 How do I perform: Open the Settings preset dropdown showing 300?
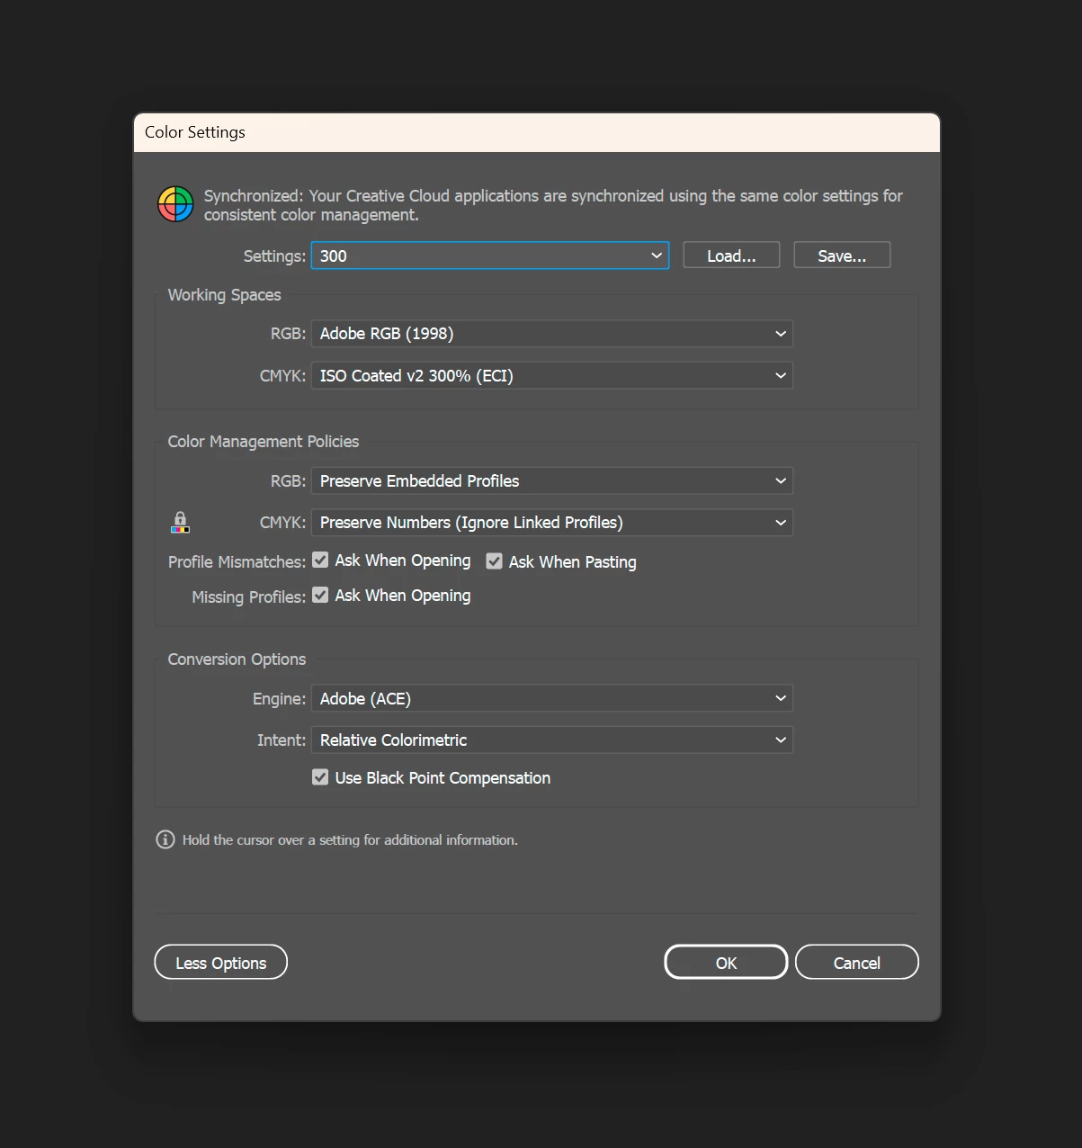coord(490,256)
